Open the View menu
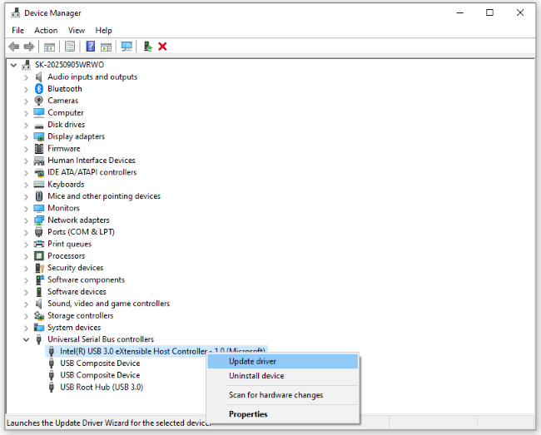541x435 pixels. 77,30
